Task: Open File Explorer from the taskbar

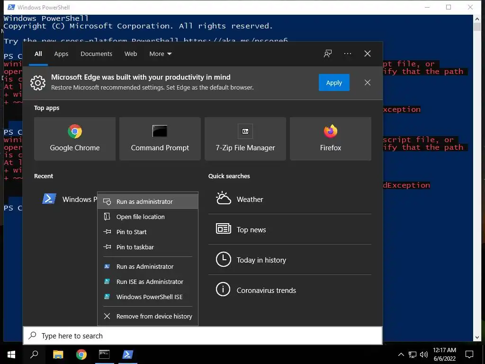Action: pos(58,355)
